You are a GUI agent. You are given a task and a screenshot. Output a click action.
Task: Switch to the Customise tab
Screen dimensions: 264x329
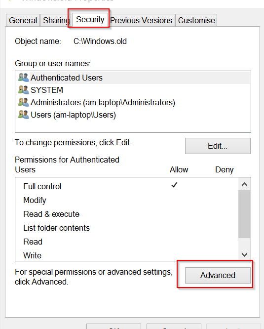click(196, 21)
